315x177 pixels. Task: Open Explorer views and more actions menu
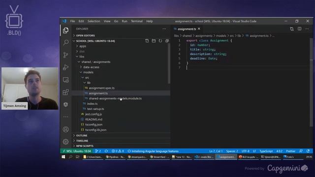tap(164, 29)
